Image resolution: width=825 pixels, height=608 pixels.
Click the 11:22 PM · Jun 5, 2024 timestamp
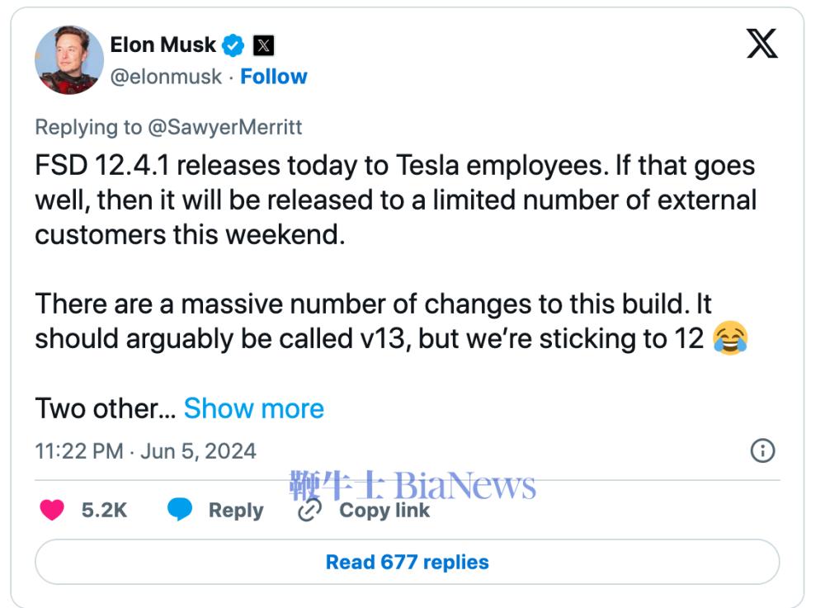tap(145, 451)
